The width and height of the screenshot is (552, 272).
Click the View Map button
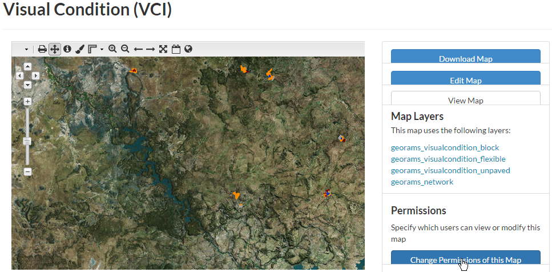(465, 98)
